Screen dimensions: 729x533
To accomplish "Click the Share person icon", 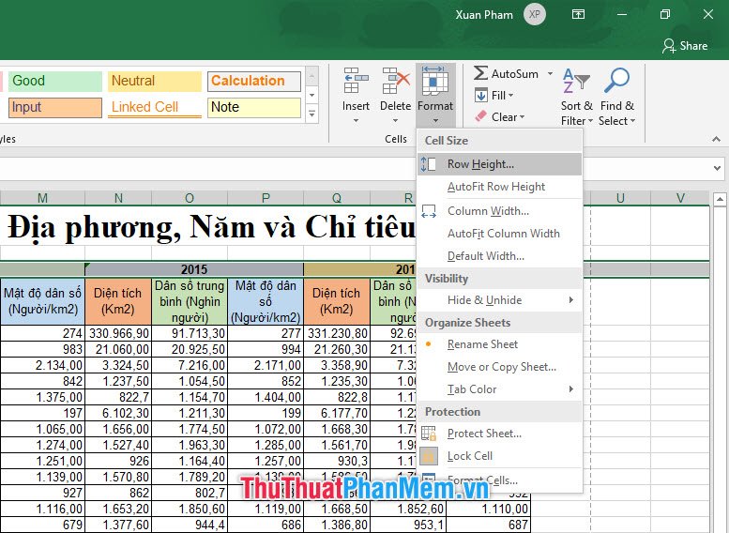I will pyautogui.click(x=669, y=46).
